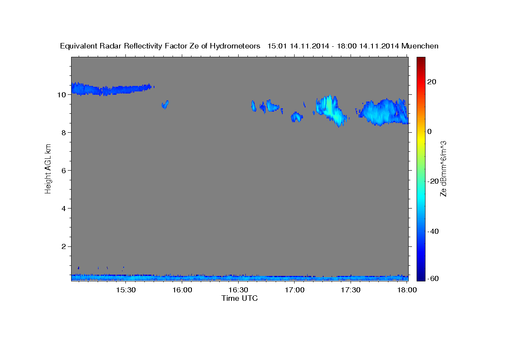The width and height of the screenshot is (505, 337).
Task: Click the 'Muenchen' location label
Action: (420, 46)
